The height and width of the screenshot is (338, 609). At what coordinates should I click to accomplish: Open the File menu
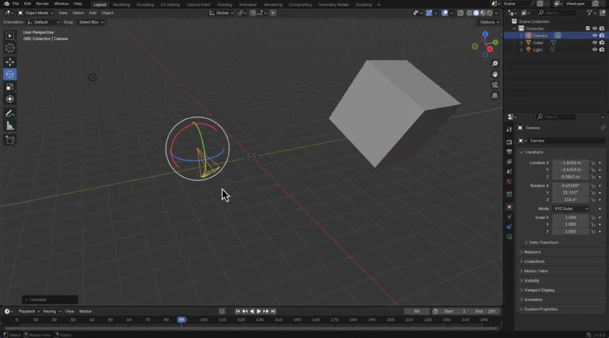16,4
